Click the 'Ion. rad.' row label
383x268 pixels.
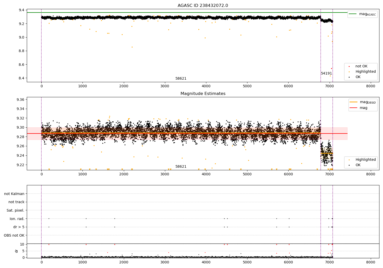pos(17,219)
